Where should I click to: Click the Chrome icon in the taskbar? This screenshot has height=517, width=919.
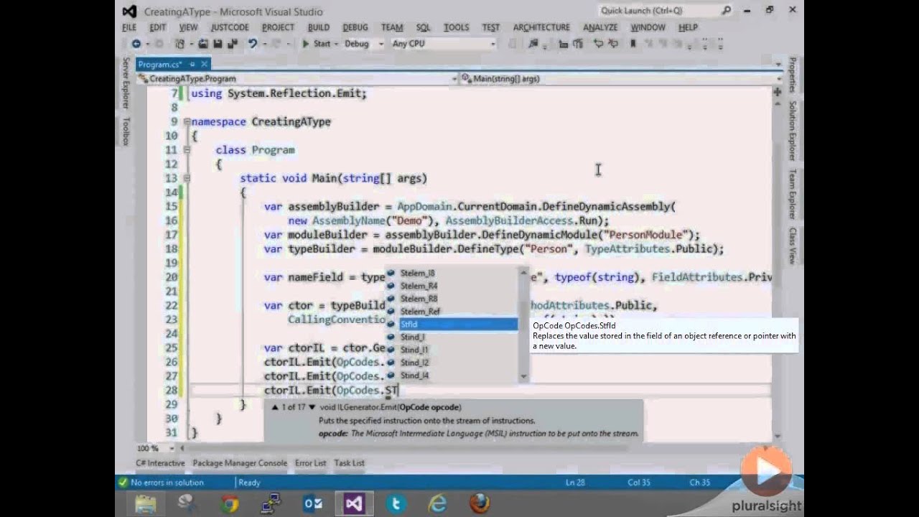230,503
